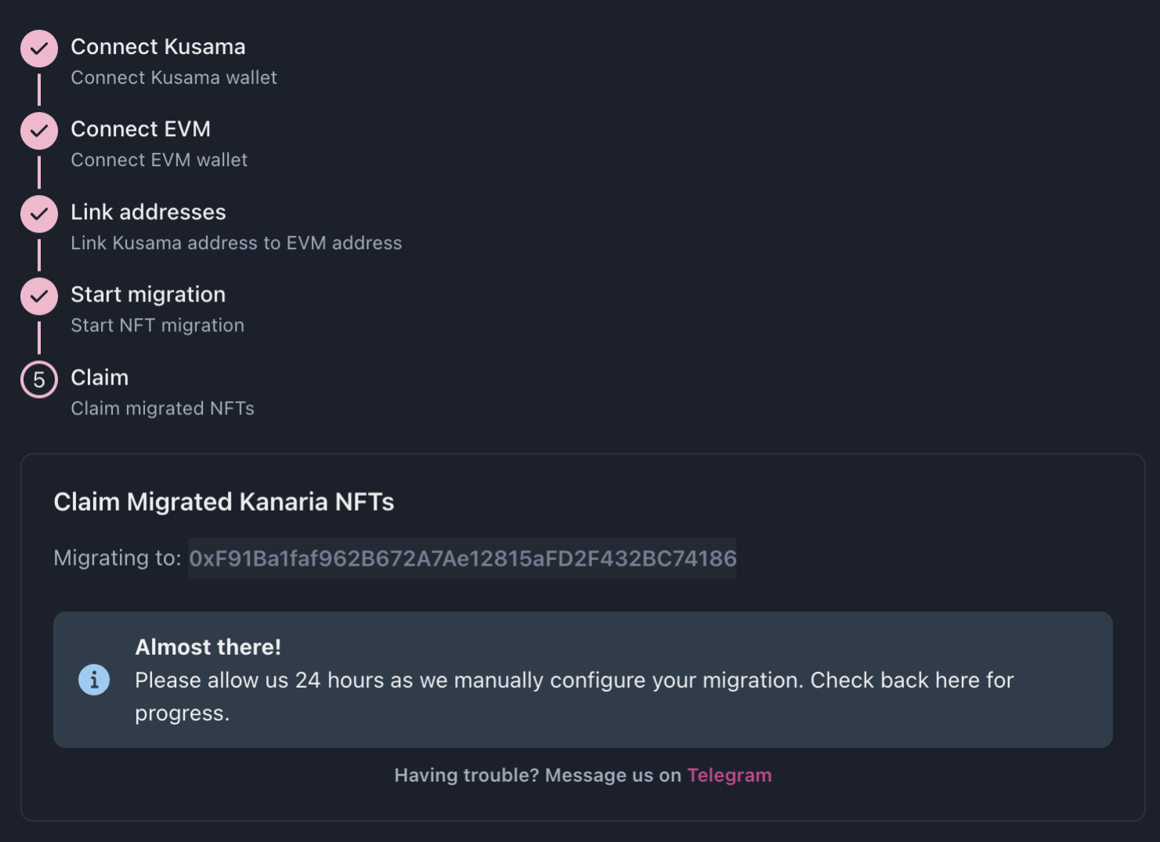
Task: Select the Claim step label
Action: 99,377
